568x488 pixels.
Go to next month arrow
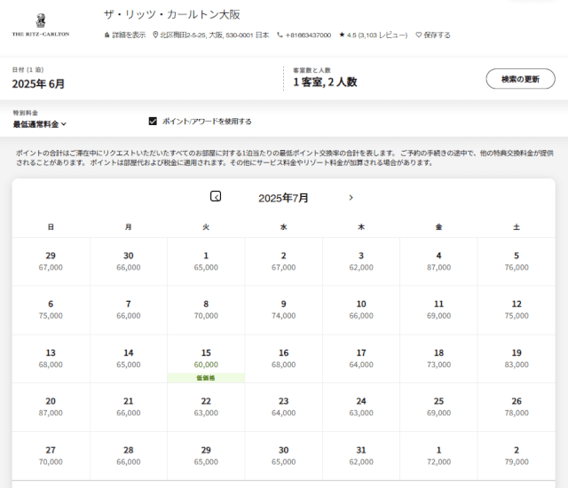[x=351, y=198]
